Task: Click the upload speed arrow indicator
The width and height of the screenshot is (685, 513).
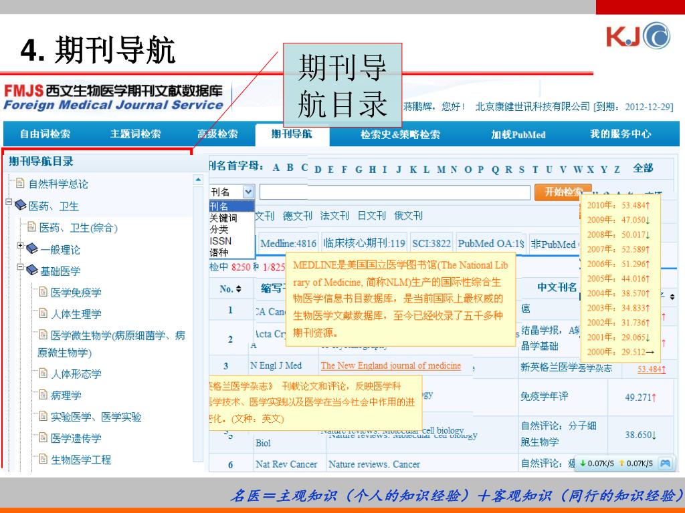Action: coord(621,464)
